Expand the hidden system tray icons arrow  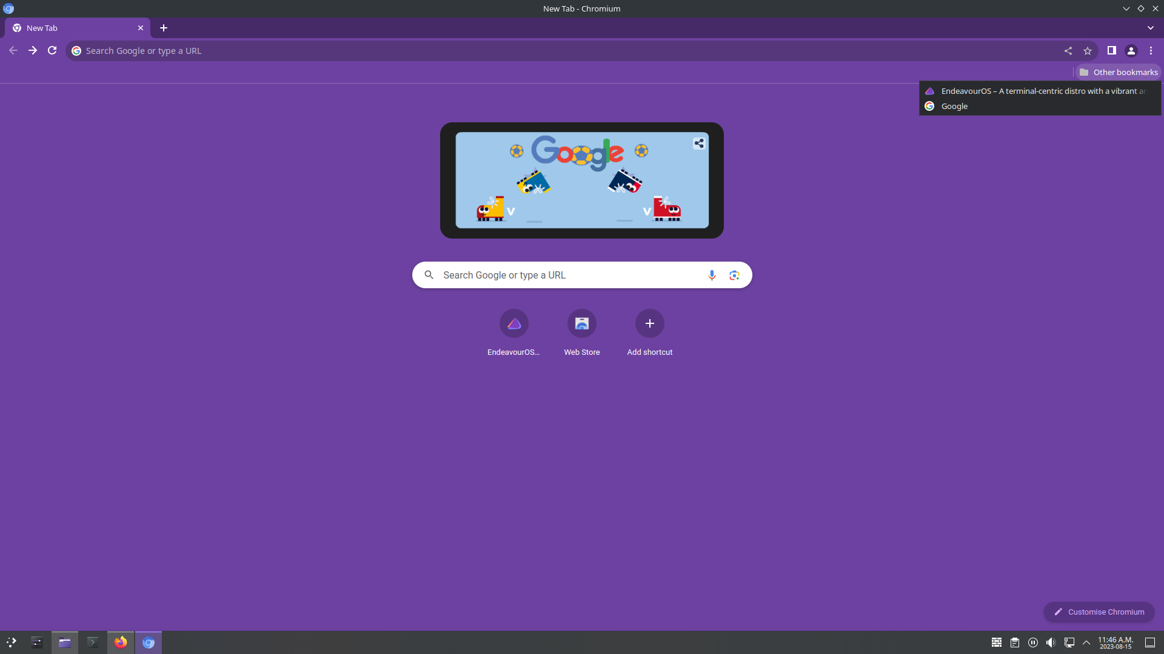pos(1086,642)
